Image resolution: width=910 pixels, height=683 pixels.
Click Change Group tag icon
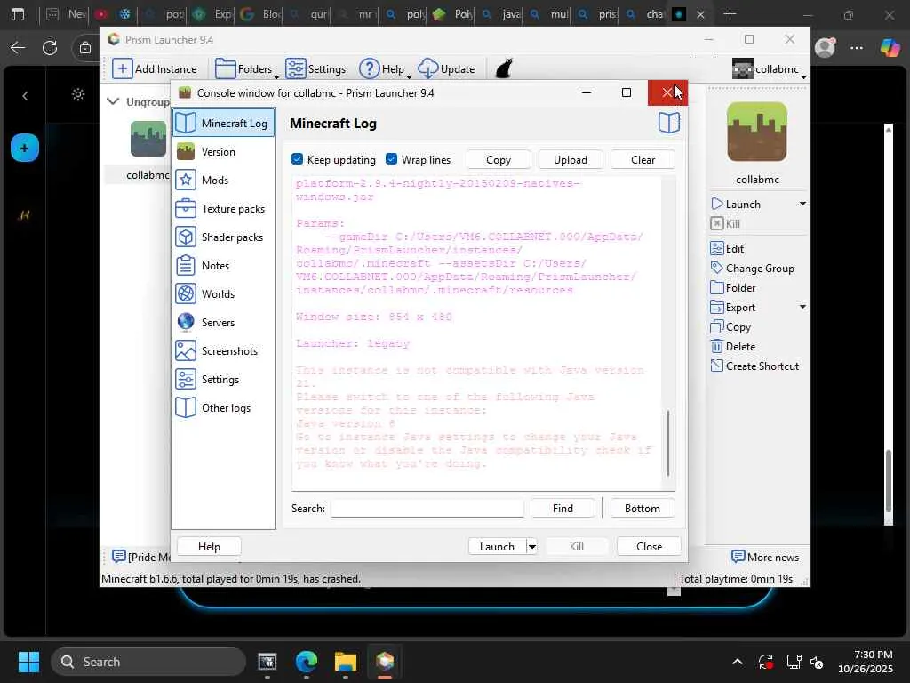(x=717, y=268)
